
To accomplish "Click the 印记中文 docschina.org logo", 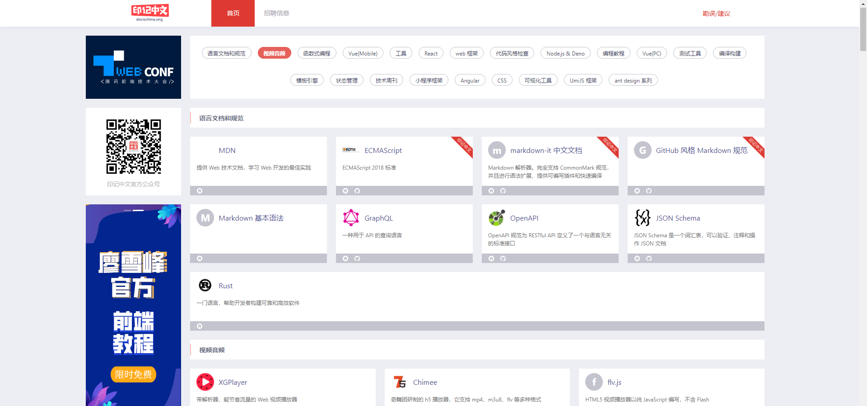I will [x=150, y=13].
